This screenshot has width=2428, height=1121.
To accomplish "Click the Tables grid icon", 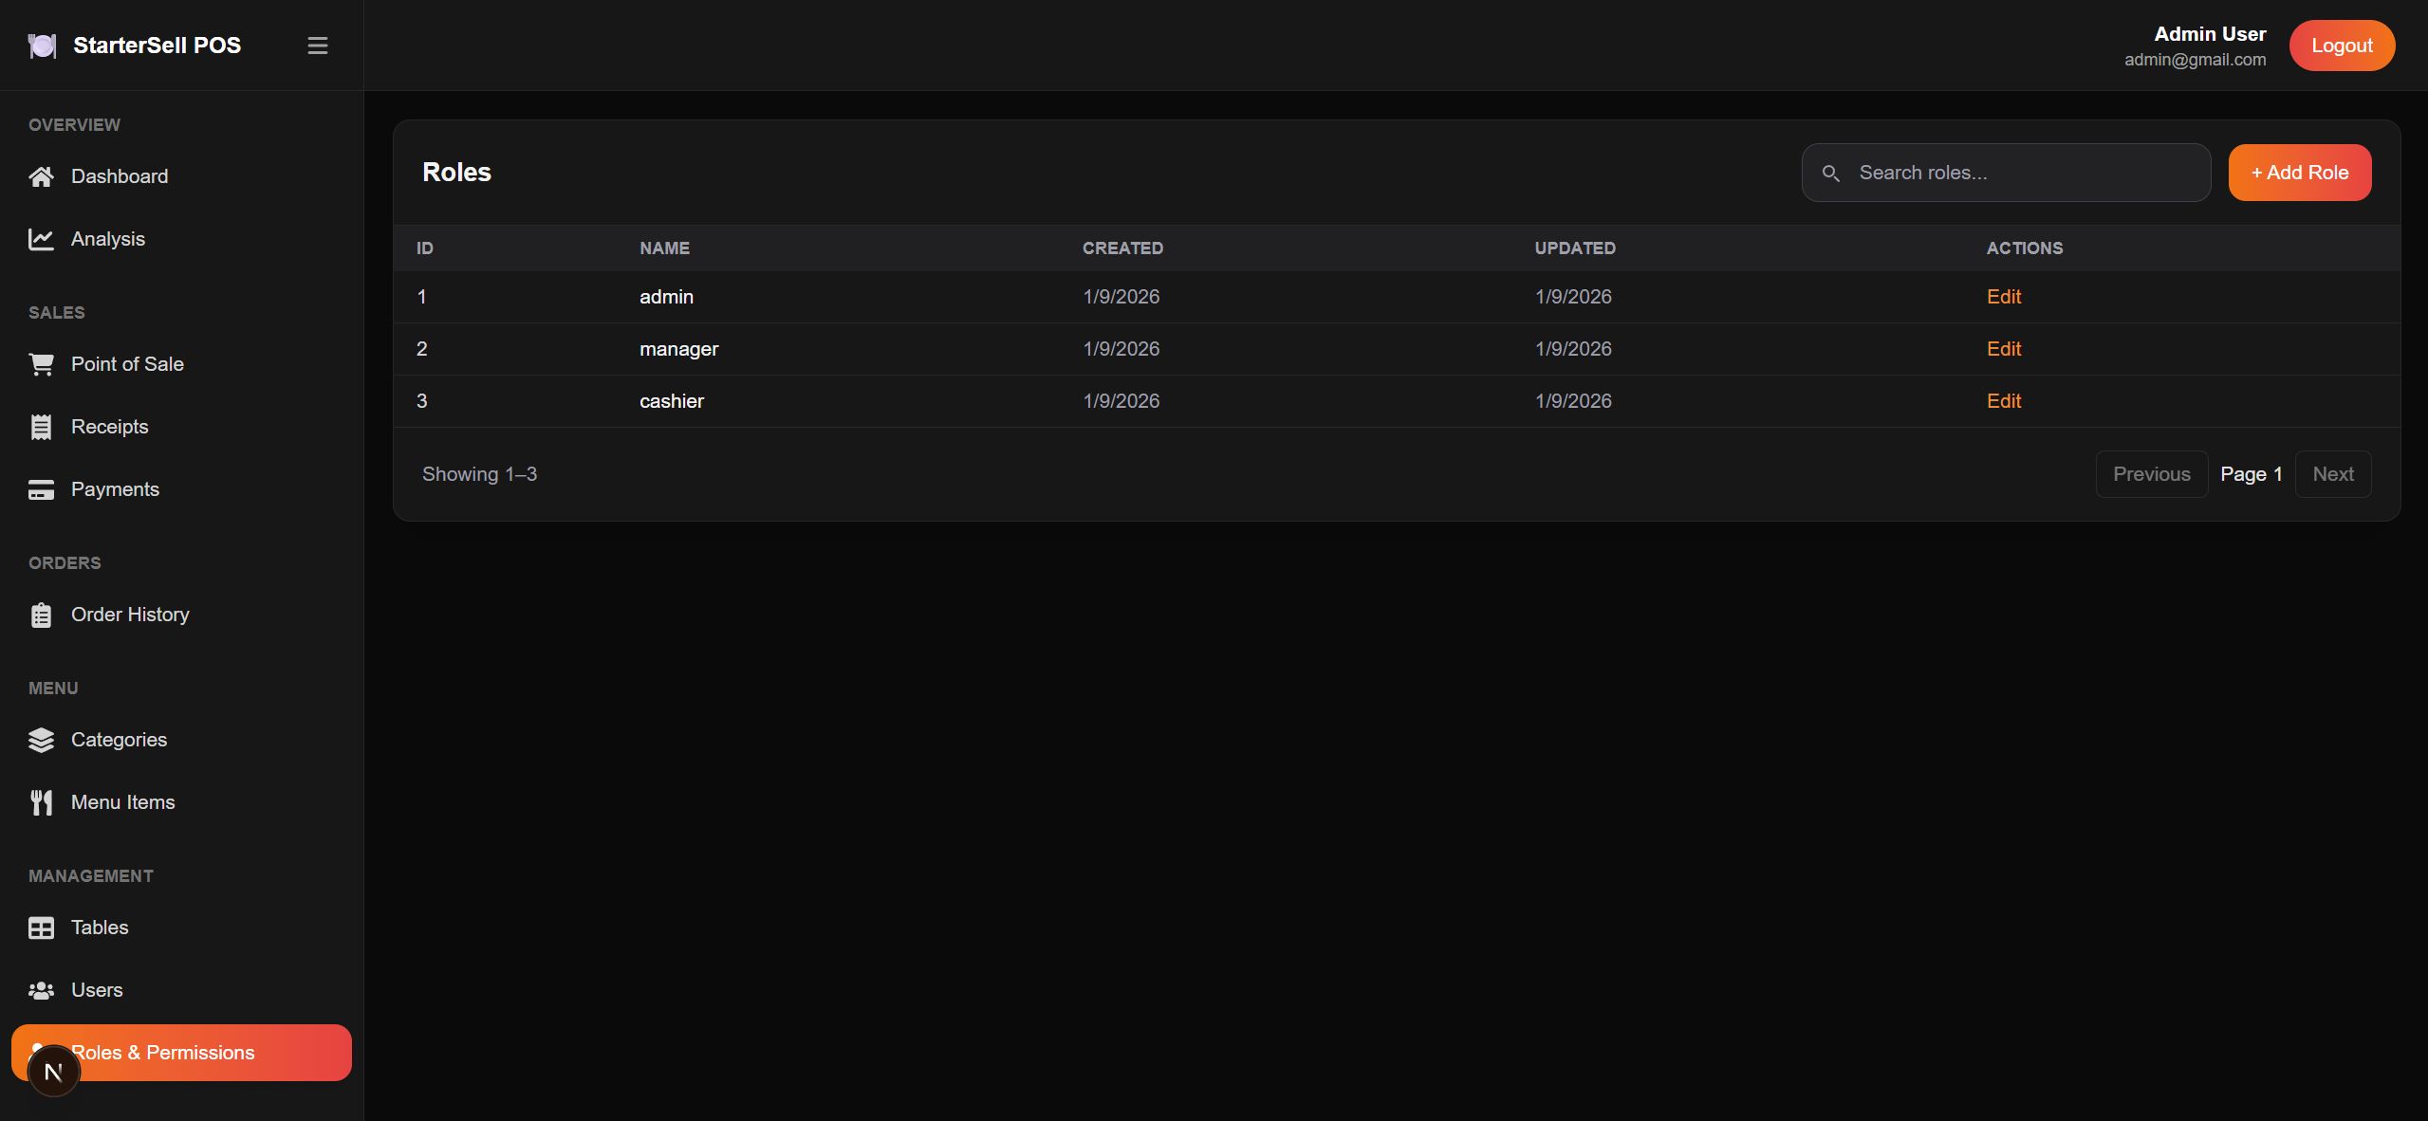I will pyautogui.click(x=41, y=928).
